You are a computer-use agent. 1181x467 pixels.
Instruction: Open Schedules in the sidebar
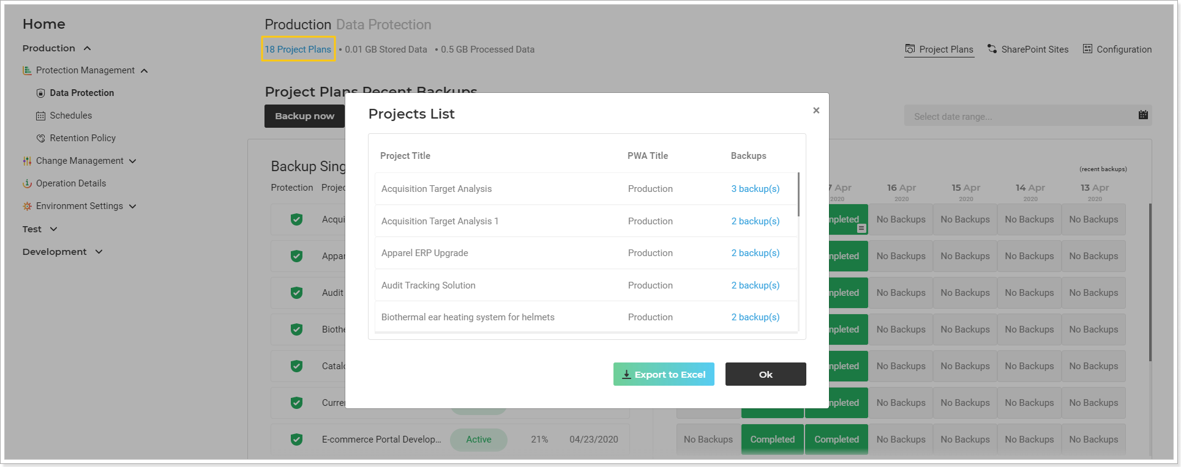pos(70,116)
